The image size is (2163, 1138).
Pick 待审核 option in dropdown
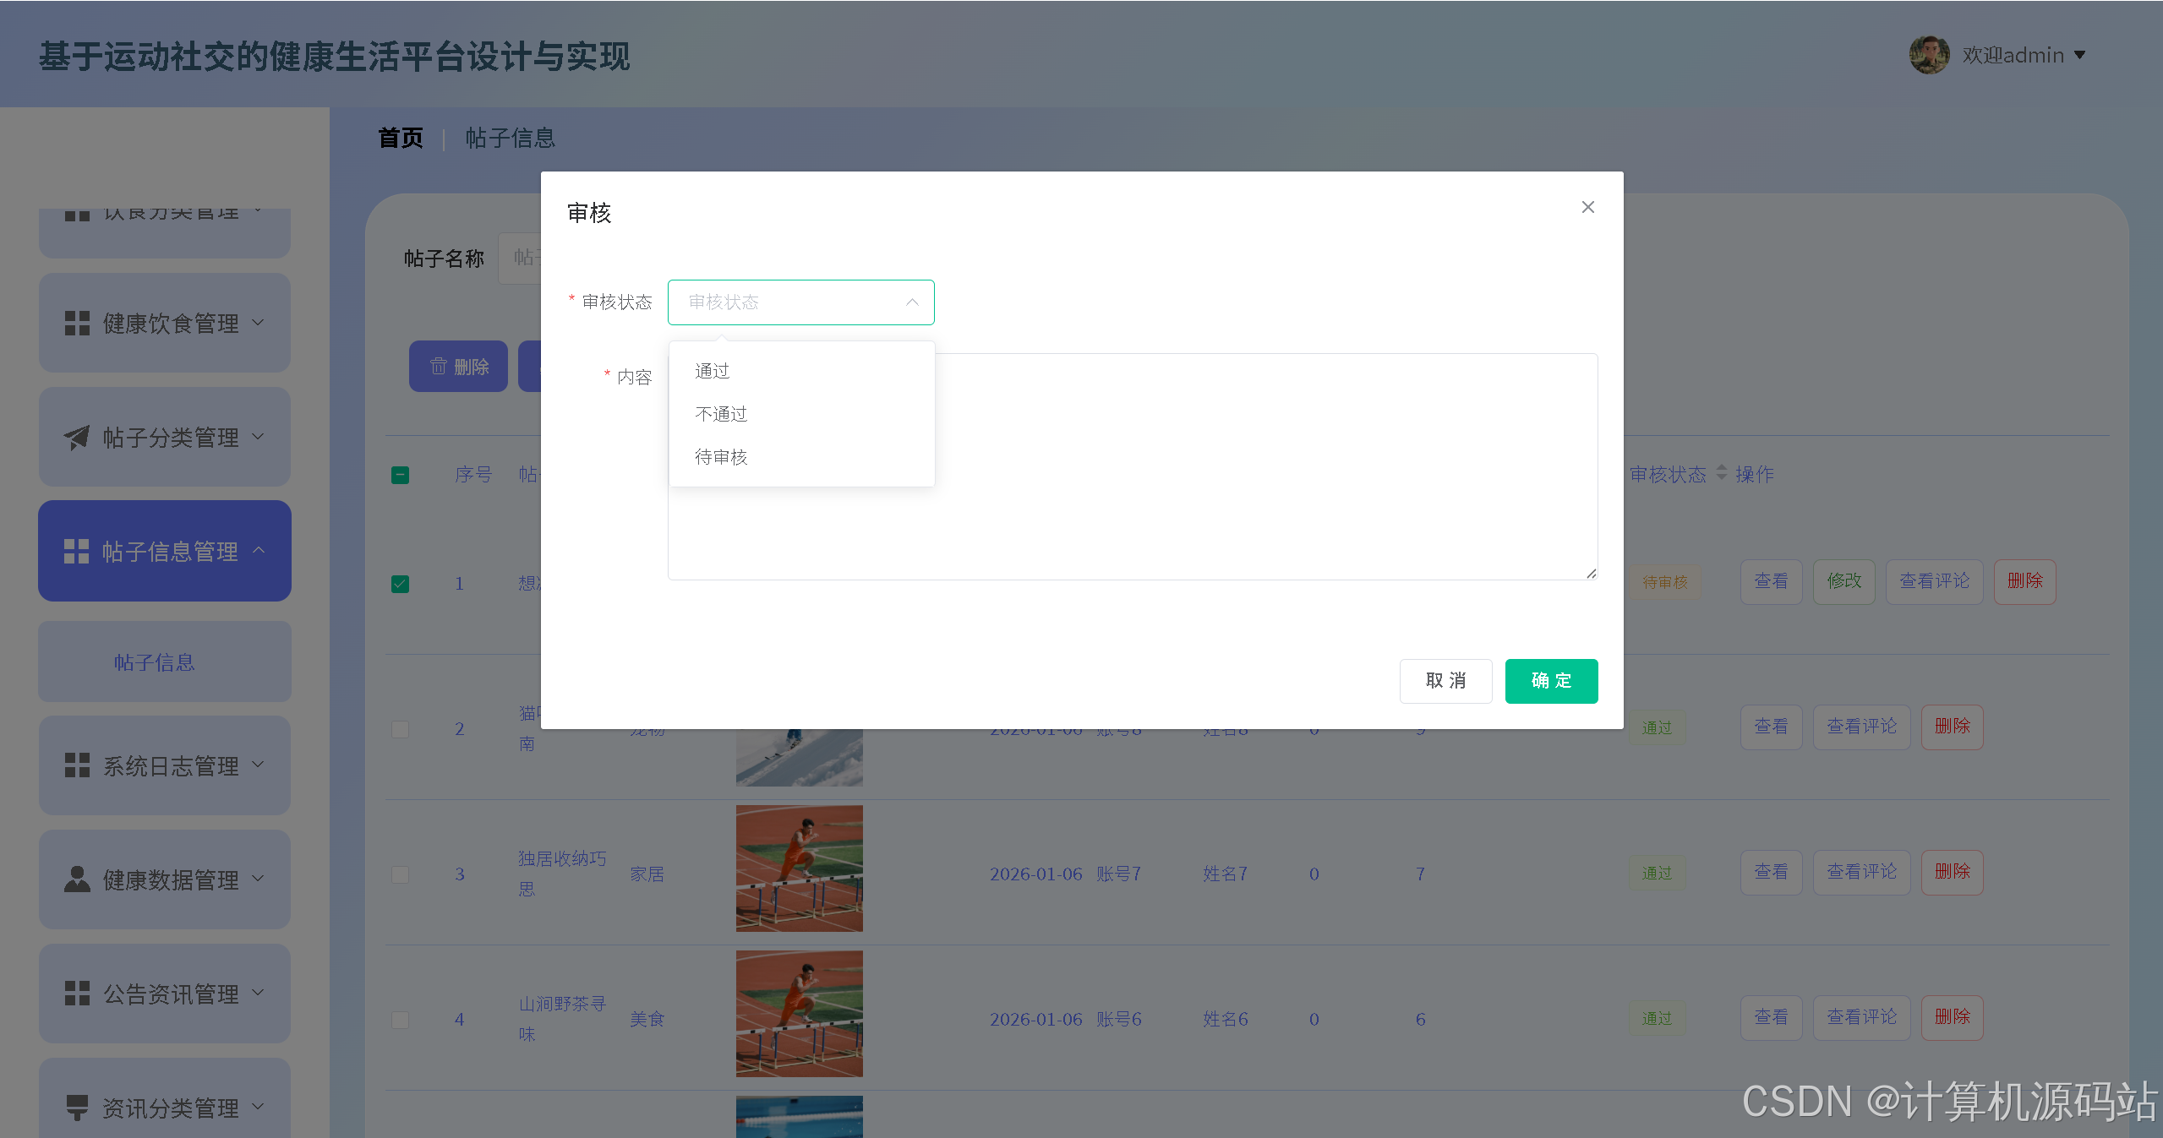800,457
